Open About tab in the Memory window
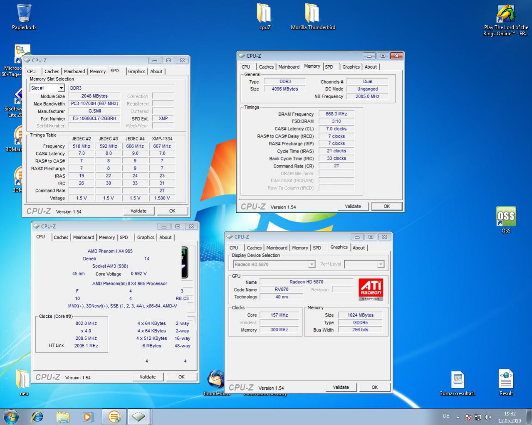532x425 pixels. pos(371,67)
